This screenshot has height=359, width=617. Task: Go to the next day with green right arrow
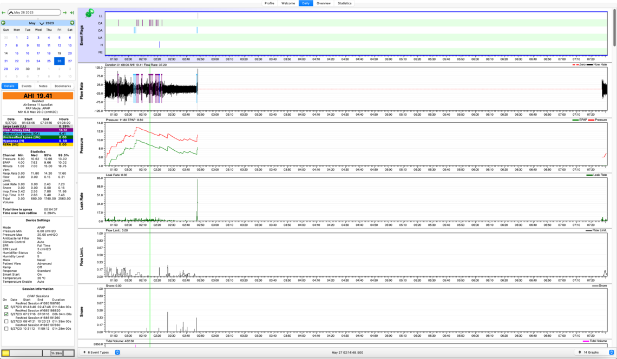65,12
